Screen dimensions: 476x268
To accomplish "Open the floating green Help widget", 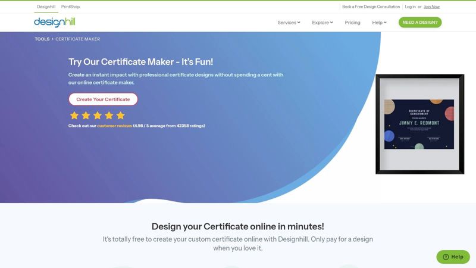I will coord(453,257).
